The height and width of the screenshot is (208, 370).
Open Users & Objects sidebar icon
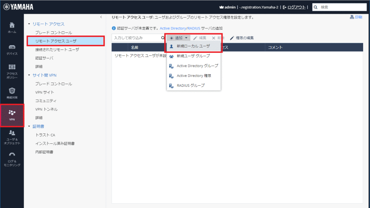click(12, 137)
